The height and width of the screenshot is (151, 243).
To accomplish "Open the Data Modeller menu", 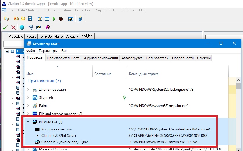I will click(28, 10).
